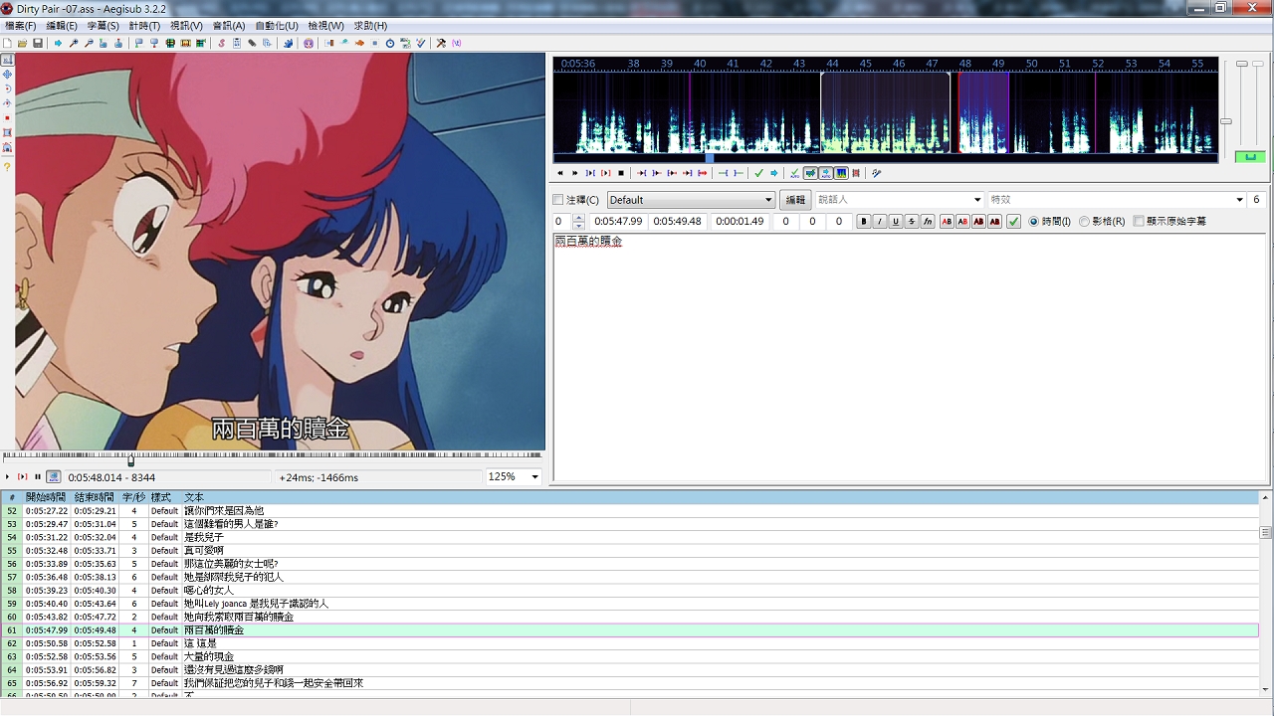This screenshot has width=1274, height=716.
Task: Select the 時間(I) time radio button
Action: pyautogui.click(x=1033, y=222)
